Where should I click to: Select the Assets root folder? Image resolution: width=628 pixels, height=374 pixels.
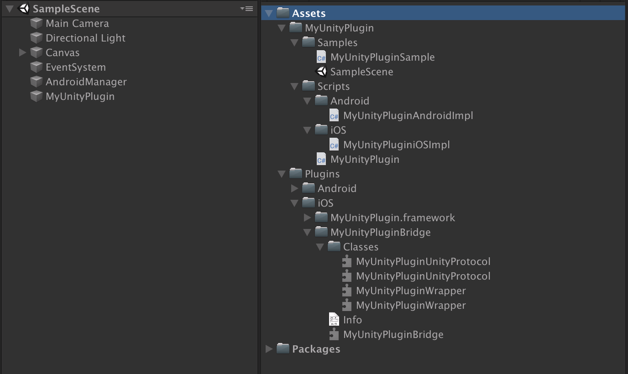[309, 13]
